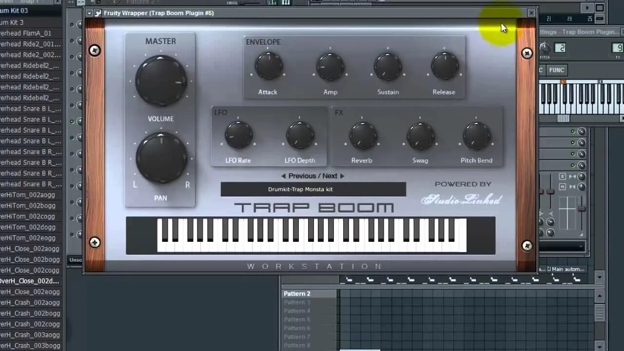Screen dimensions: 624x351
Task: Click the Pitch Bend knob
Action: tap(476, 136)
